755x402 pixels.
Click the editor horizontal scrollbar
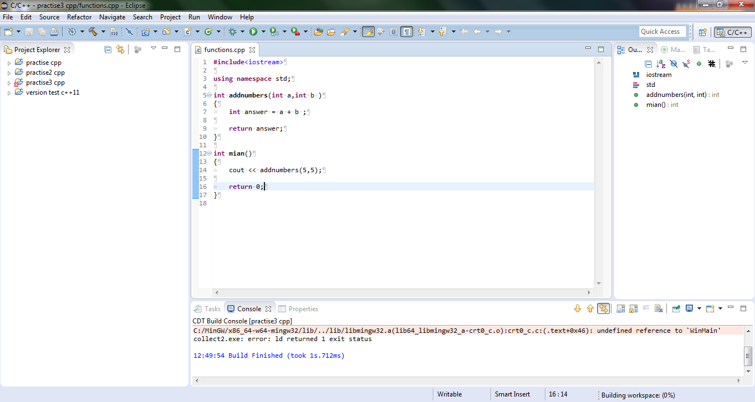[403, 292]
